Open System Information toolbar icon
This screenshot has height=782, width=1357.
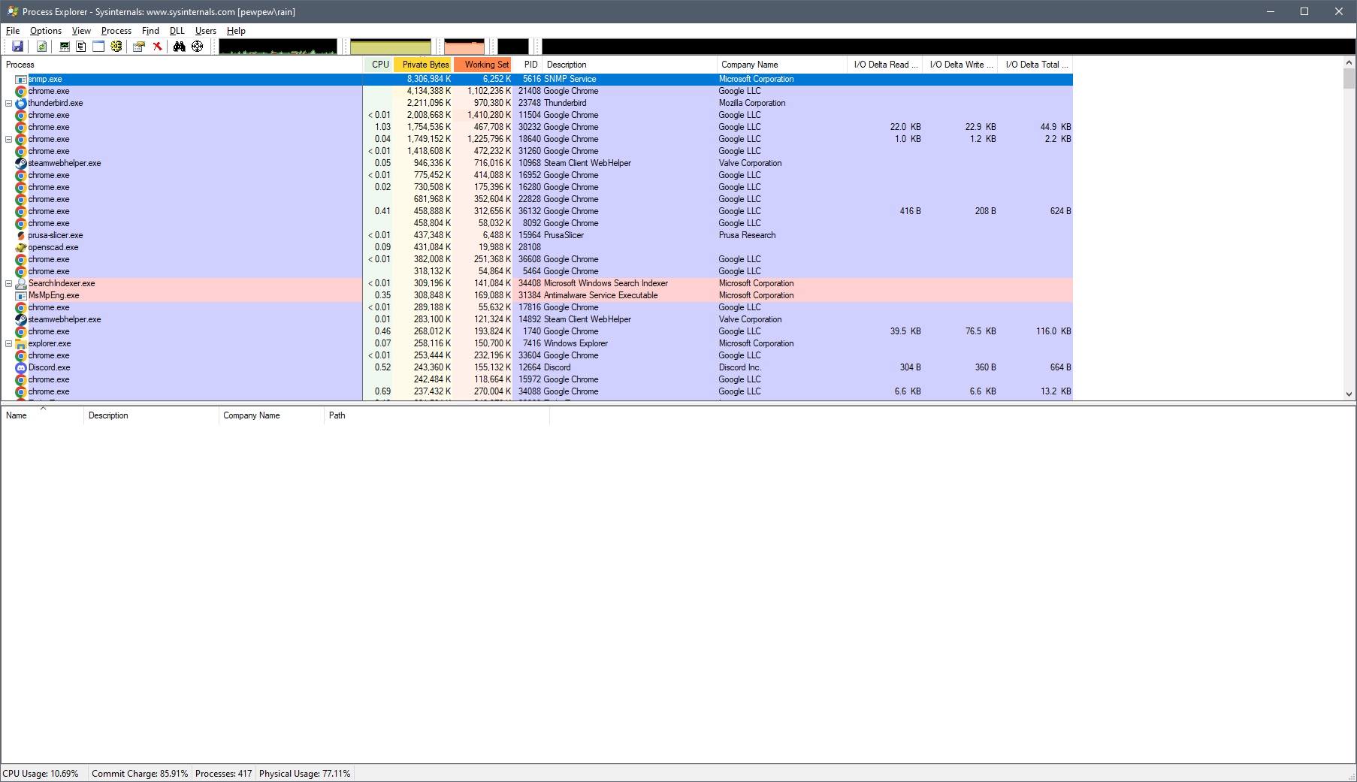pos(65,47)
